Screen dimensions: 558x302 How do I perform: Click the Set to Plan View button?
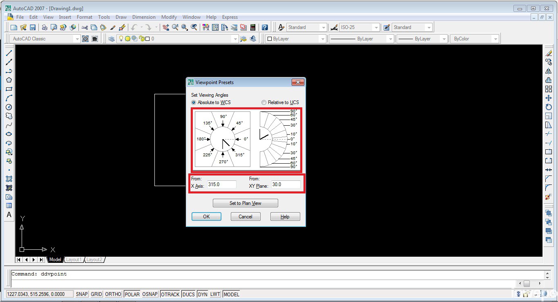click(x=245, y=203)
